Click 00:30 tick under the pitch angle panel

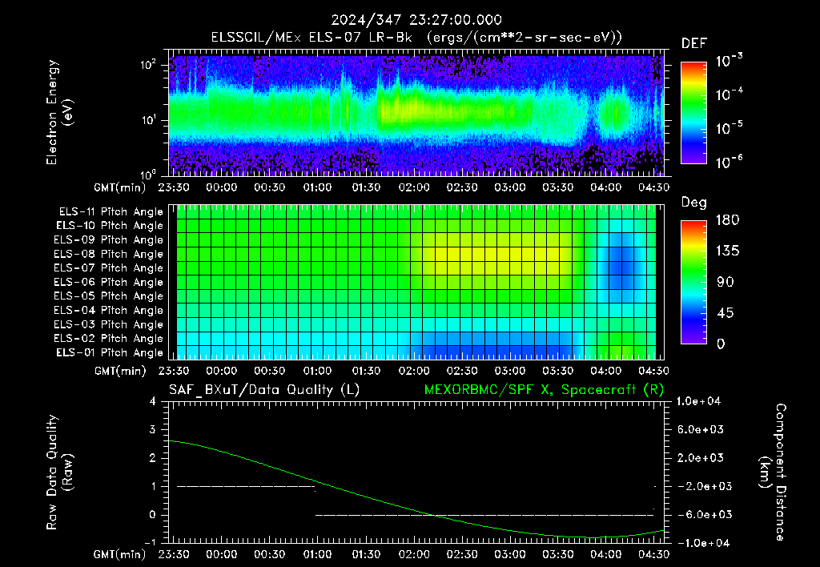point(269,371)
